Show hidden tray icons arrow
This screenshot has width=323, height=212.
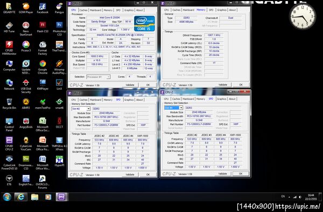tap(289, 197)
